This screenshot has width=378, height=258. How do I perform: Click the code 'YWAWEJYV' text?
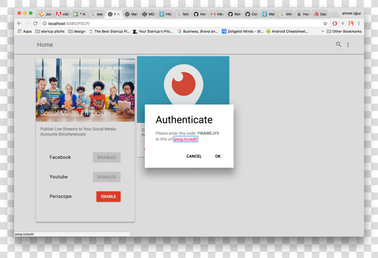tap(208, 133)
